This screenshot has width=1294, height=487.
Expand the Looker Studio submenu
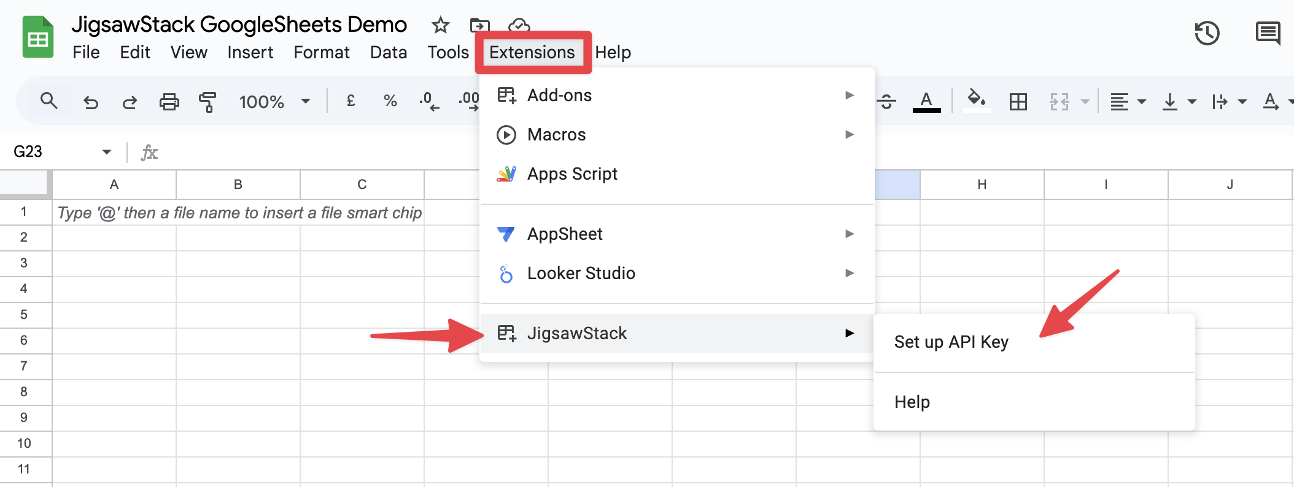[x=676, y=273]
